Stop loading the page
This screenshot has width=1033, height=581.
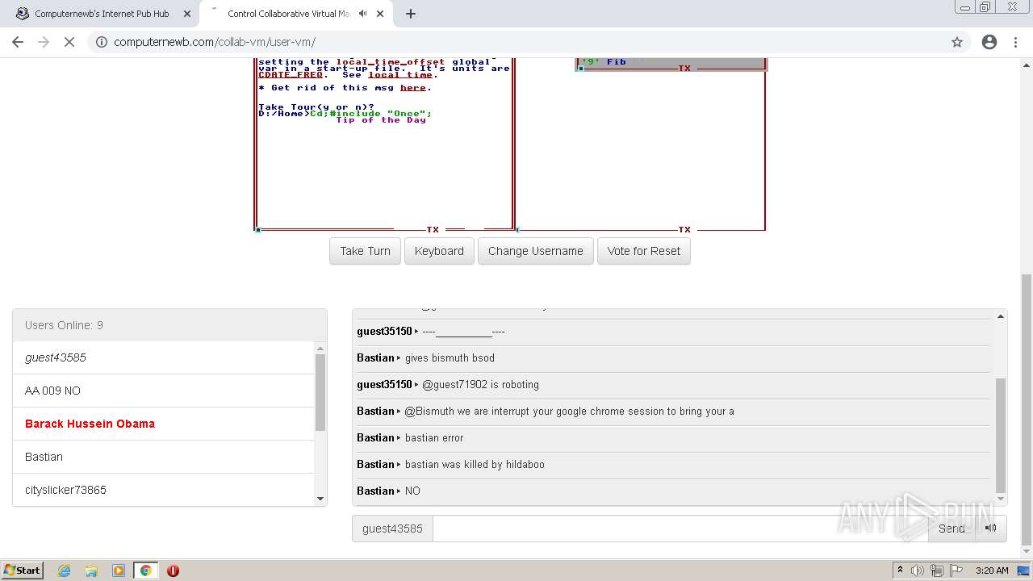pos(69,42)
